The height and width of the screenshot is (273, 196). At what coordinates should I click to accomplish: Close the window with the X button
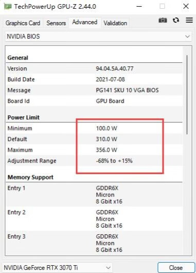point(186,7)
